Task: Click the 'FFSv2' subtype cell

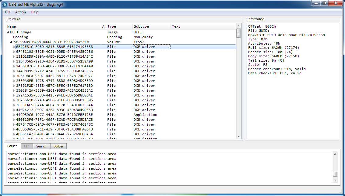Action: [139, 42]
